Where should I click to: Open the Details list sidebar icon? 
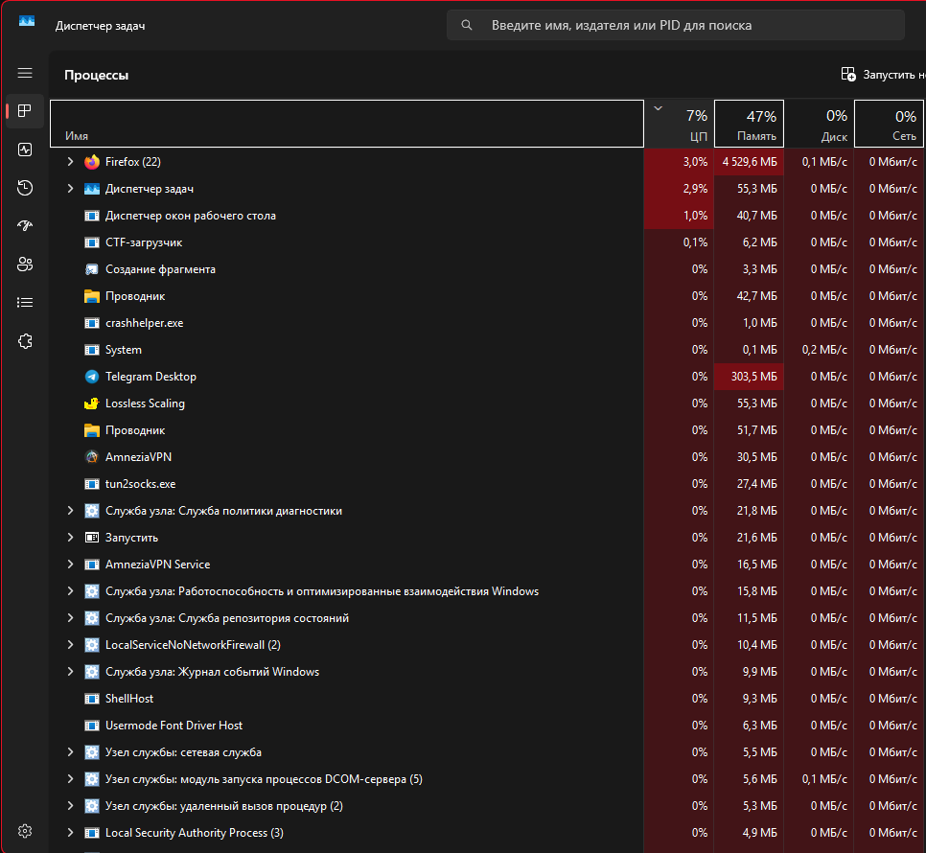25,303
